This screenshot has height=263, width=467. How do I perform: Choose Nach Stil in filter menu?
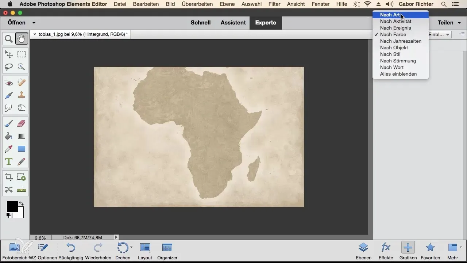pyautogui.click(x=400, y=54)
